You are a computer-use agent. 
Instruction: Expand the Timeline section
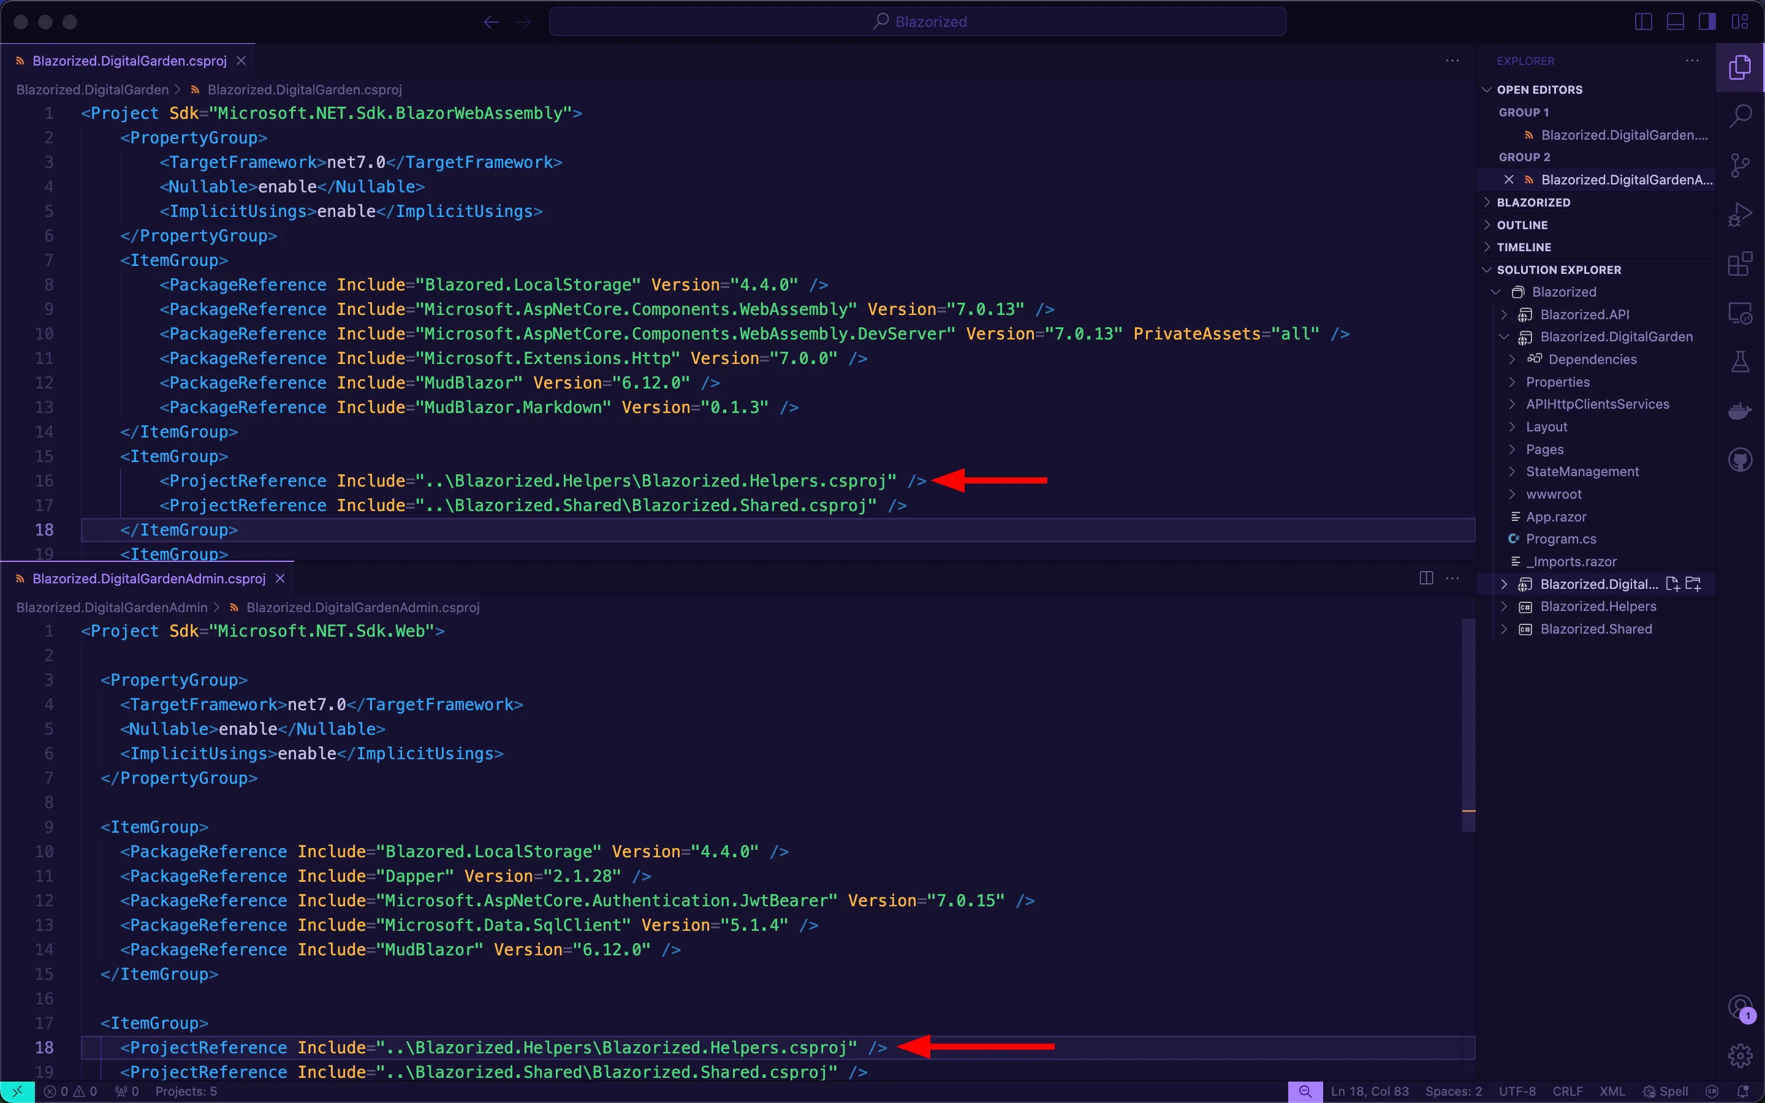pyautogui.click(x=1597, y=248)
